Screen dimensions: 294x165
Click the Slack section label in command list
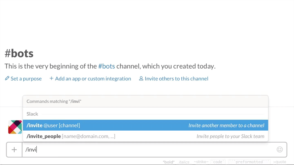pyautogui.click(x=32, y=114)
